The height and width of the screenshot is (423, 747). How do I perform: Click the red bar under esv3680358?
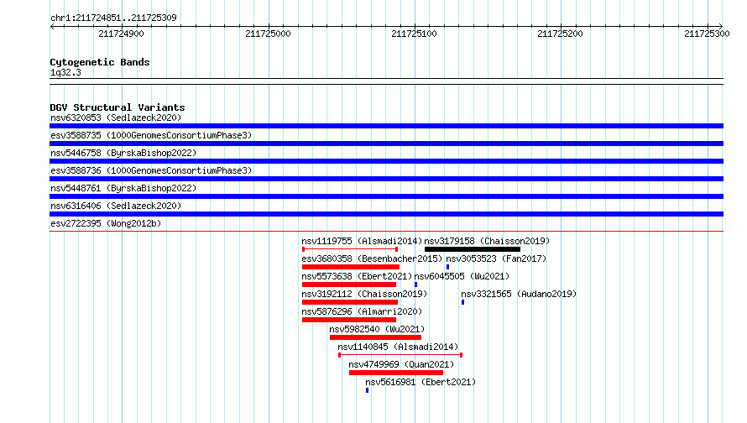351,267
